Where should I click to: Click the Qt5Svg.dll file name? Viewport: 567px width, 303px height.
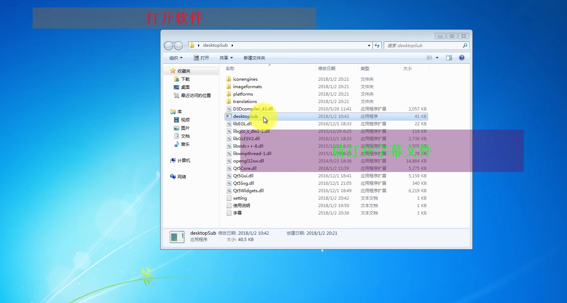pos(243,183)
